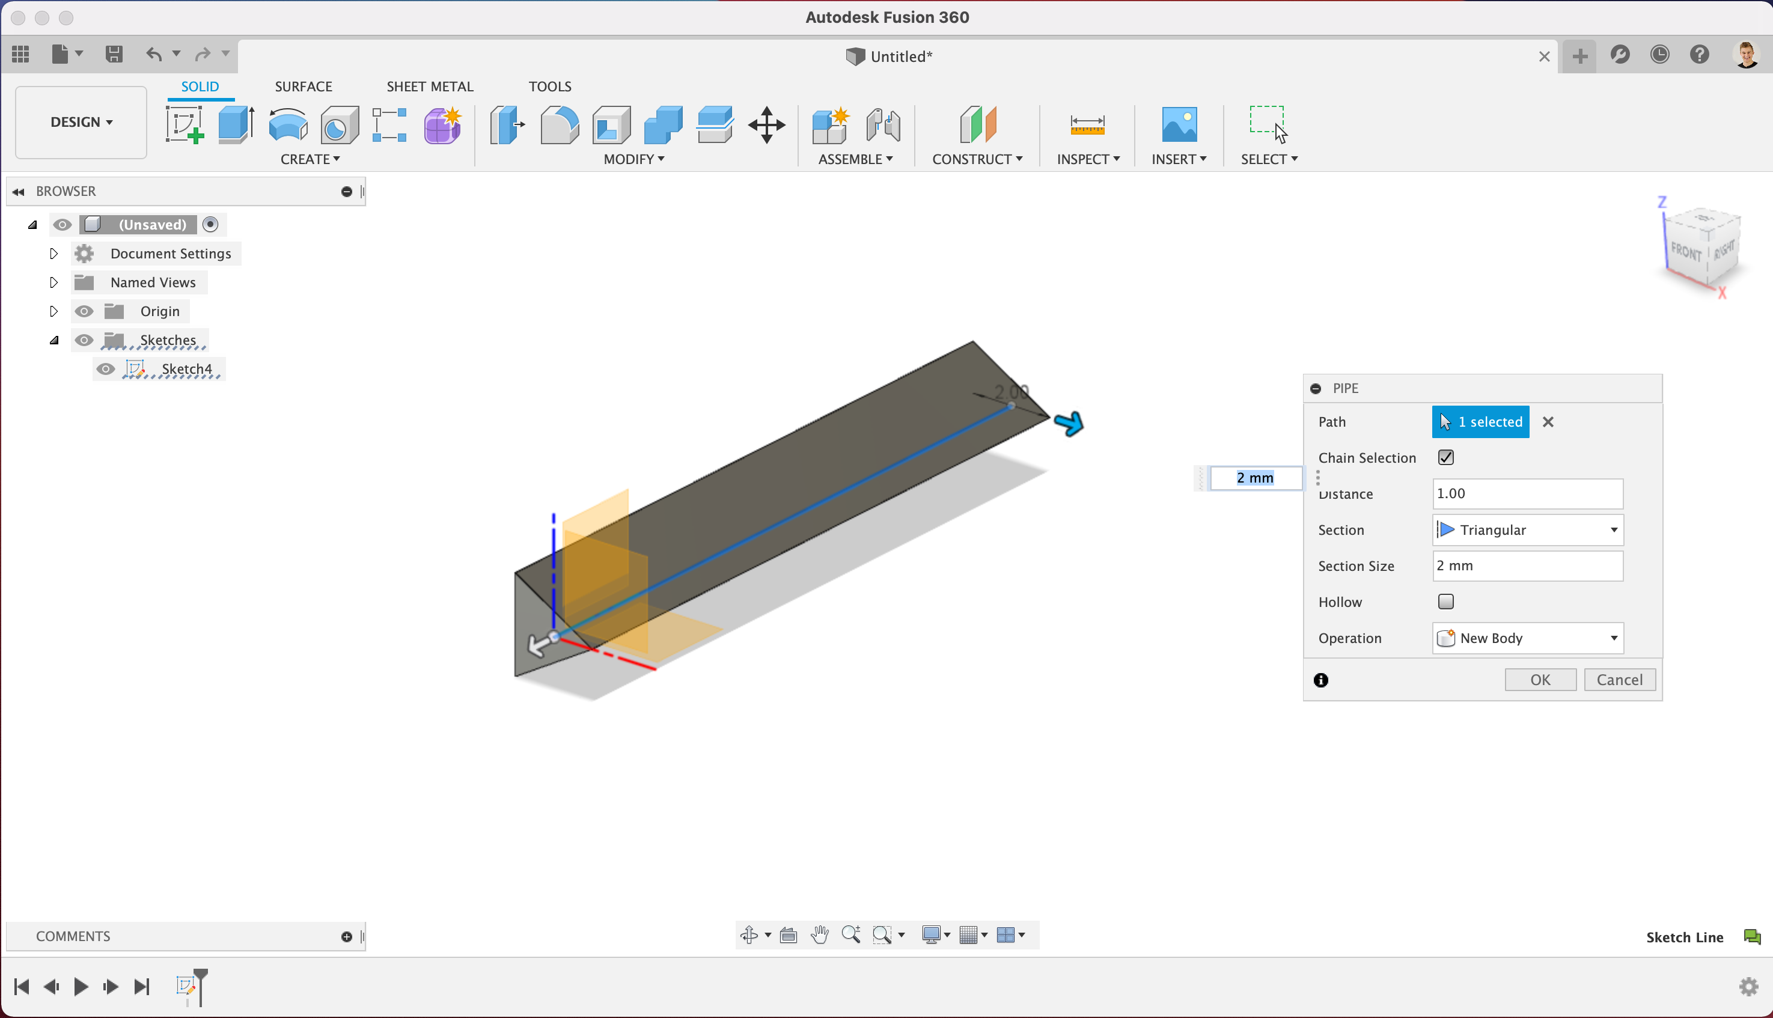The height and width of the screenshot is (1018, 1773).
Task: Select the Move/Copy tool
Action: [767, 125]
